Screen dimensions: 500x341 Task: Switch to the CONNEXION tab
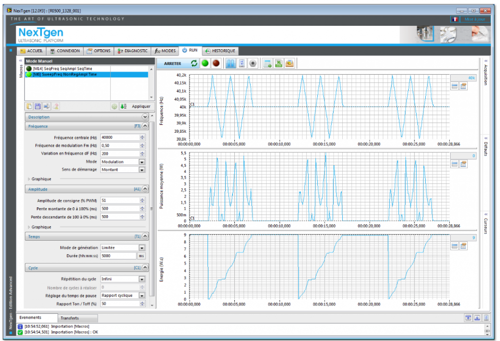click(x=65, y=51)
